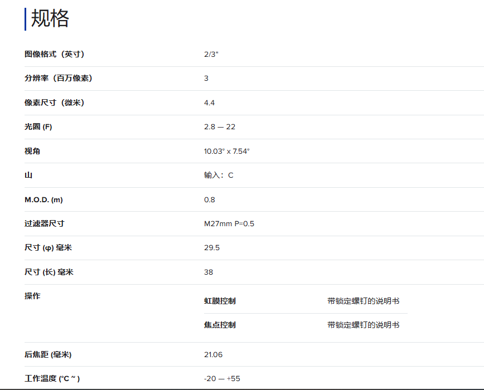This screenshot has width=484, height=390.
Task: Select the M27mm P=0.5 filter value
Action: (229, 223)
